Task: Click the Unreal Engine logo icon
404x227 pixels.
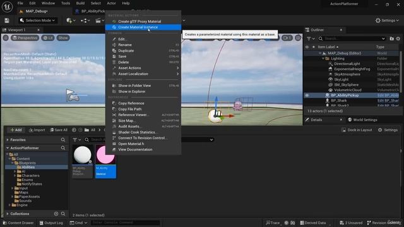Action: (7, 7)
